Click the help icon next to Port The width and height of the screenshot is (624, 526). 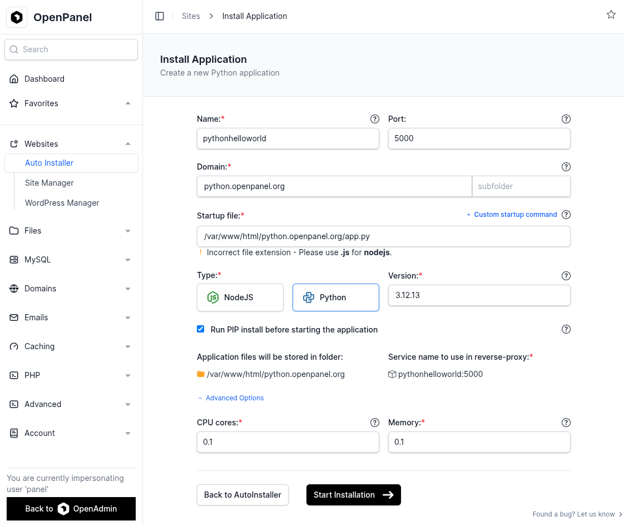click(566, 119)
